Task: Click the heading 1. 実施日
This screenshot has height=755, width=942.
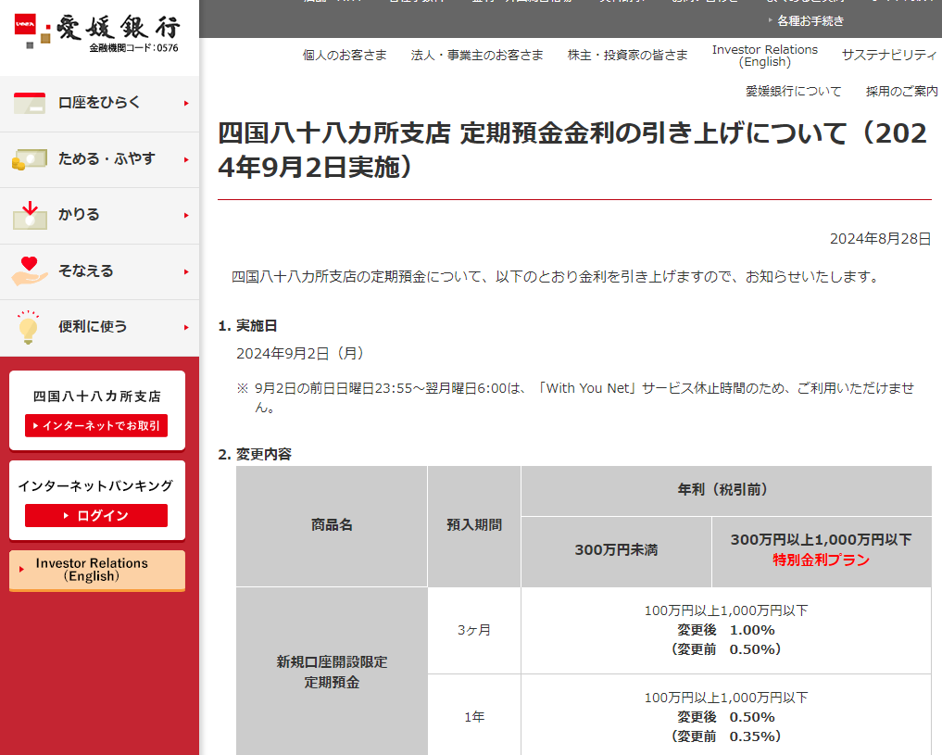Action: [247, 325]
